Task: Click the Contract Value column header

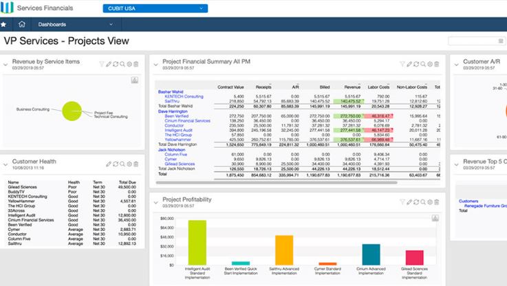Action: click(x=230, y=87)
